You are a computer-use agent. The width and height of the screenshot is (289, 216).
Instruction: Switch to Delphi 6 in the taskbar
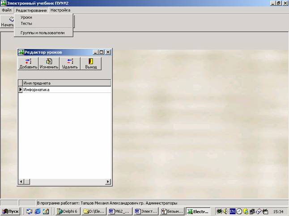[x=68, y=211]
